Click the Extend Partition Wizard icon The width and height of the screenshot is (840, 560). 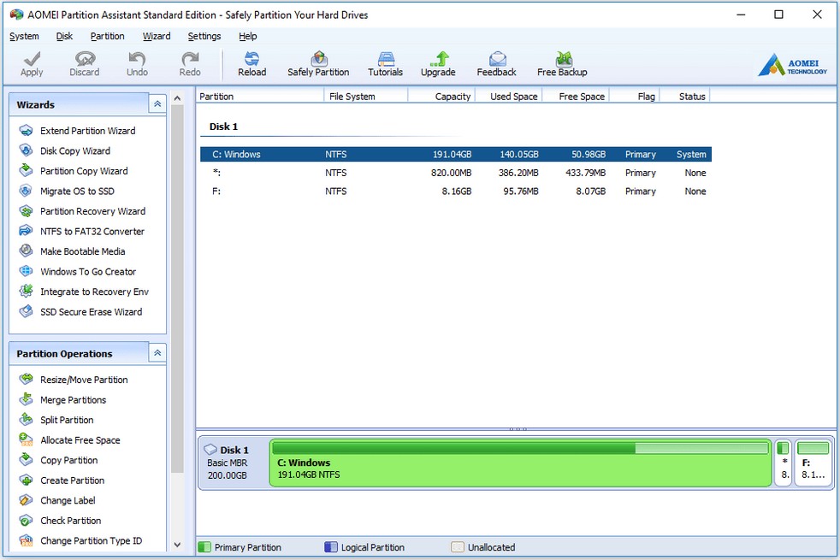click(x=26, y=131)
